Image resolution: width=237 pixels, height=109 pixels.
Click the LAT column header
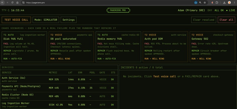(70, 73)
